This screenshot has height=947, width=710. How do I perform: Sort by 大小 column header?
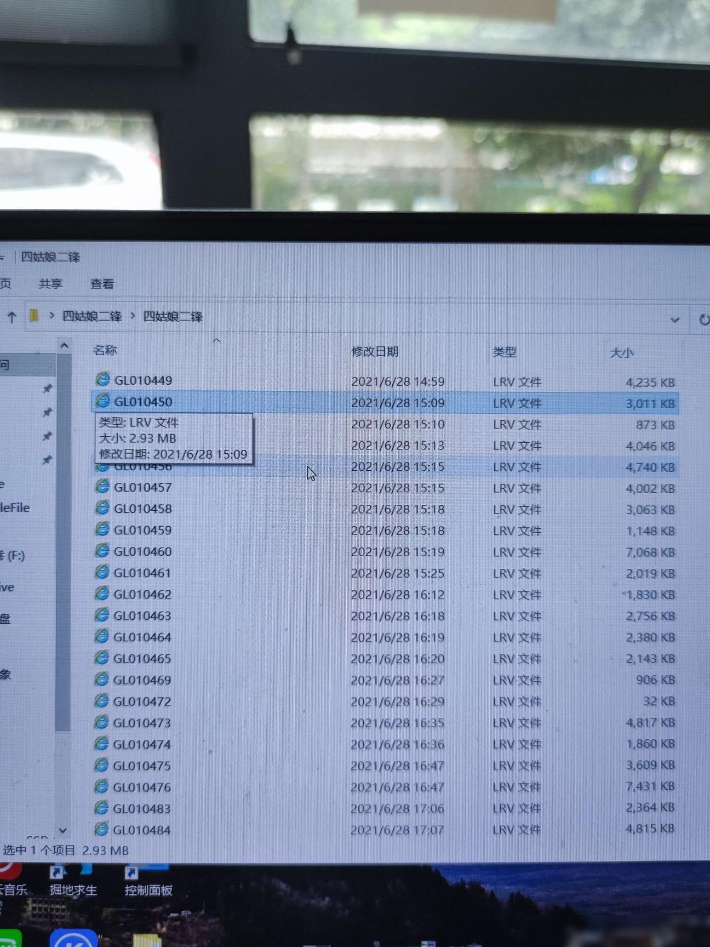point(622,352)
